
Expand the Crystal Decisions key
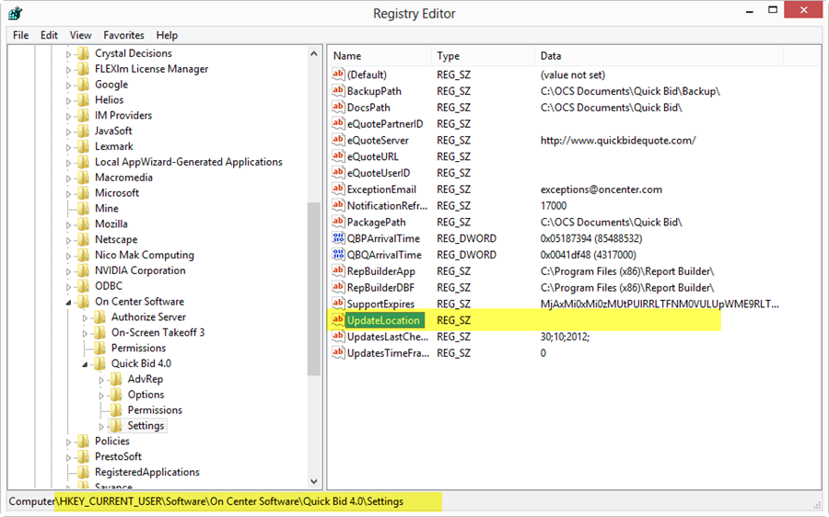[x=68, y=54]
